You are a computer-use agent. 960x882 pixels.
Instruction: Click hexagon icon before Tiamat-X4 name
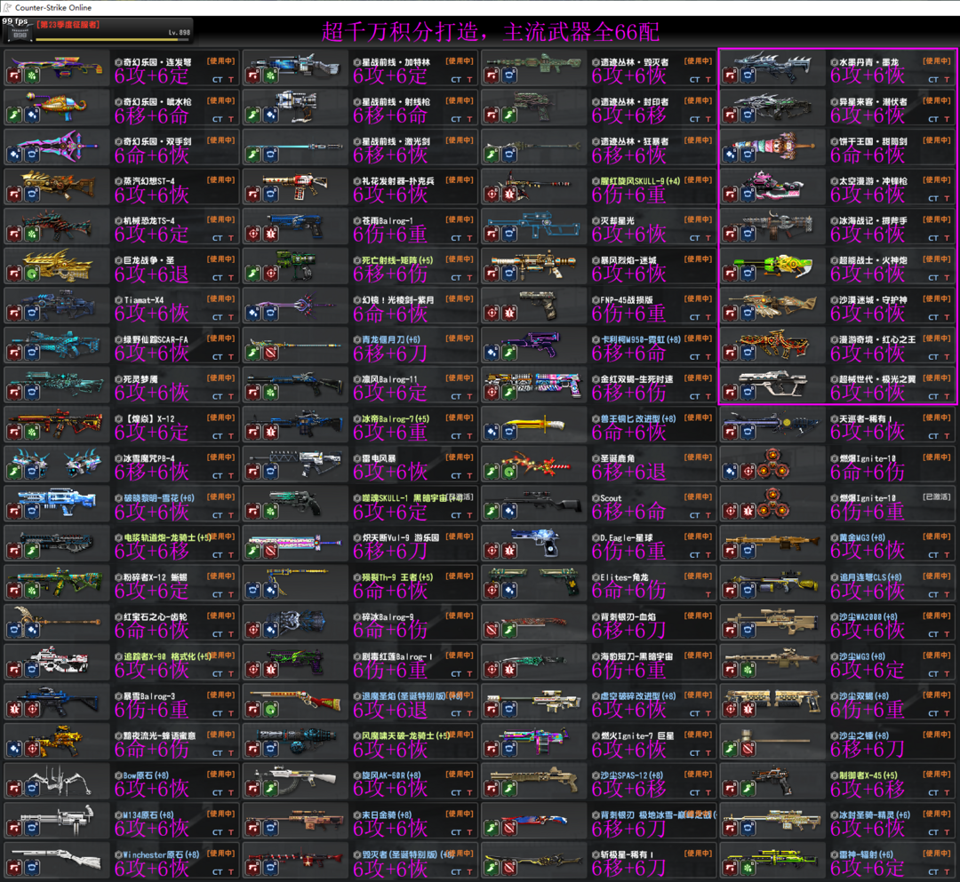coord(119,299)
